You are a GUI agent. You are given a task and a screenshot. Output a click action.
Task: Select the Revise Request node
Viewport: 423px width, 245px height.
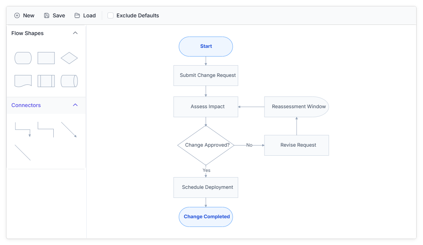[297, 145]
